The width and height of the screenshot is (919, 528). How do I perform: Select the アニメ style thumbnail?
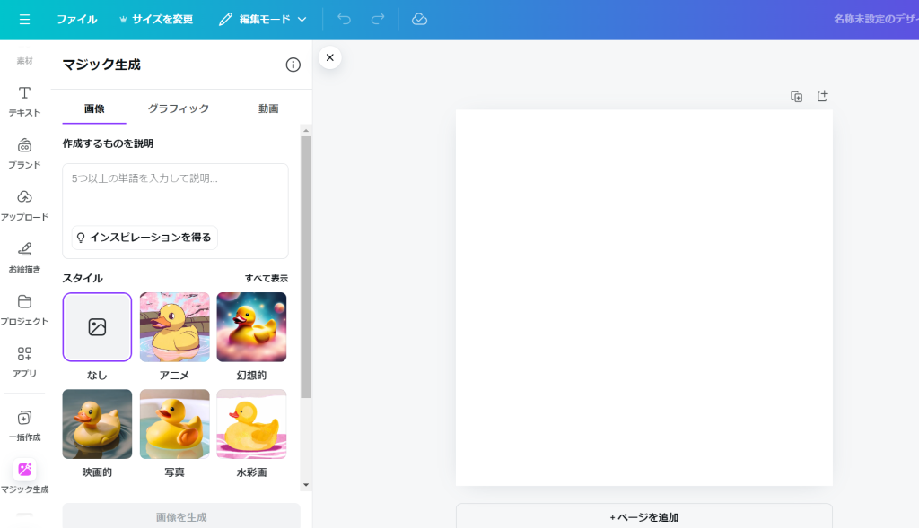(x=174, y=326)
